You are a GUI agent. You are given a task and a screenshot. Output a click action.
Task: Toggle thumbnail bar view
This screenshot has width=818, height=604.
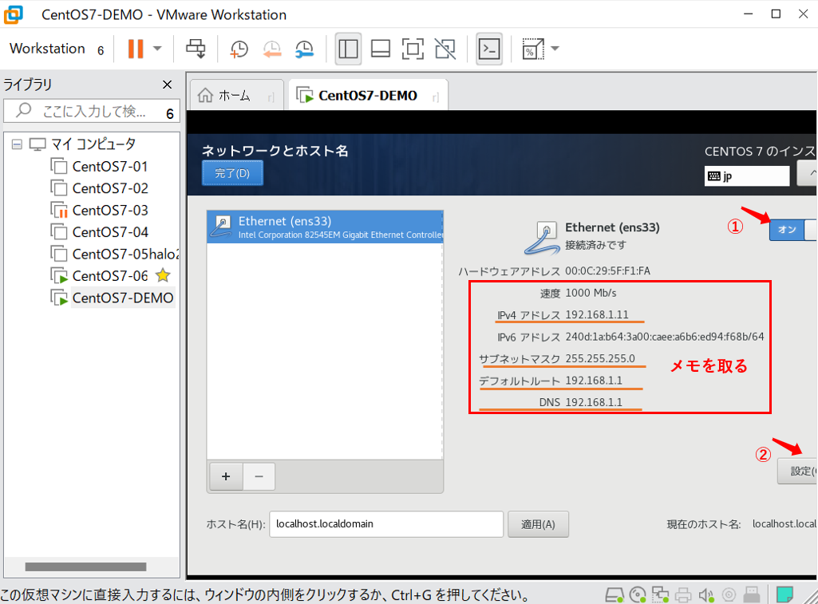click(381, 49)
